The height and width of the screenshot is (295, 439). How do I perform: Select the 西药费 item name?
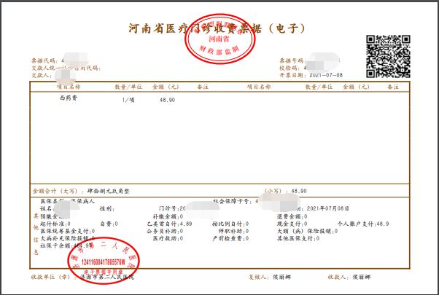pyautogui.click(x=69, y=97)
